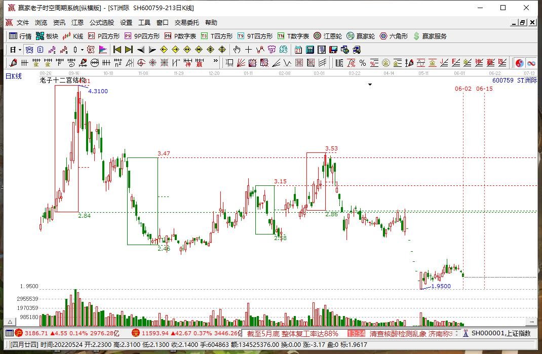Open the 江恩 menu
This screenshot has width=542, height=354.
tap(78, 22)
